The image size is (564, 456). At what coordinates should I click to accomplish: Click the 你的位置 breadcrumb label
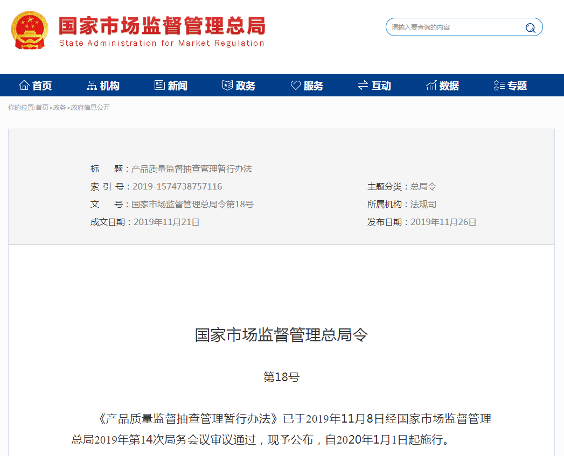[x=21, y=108]
